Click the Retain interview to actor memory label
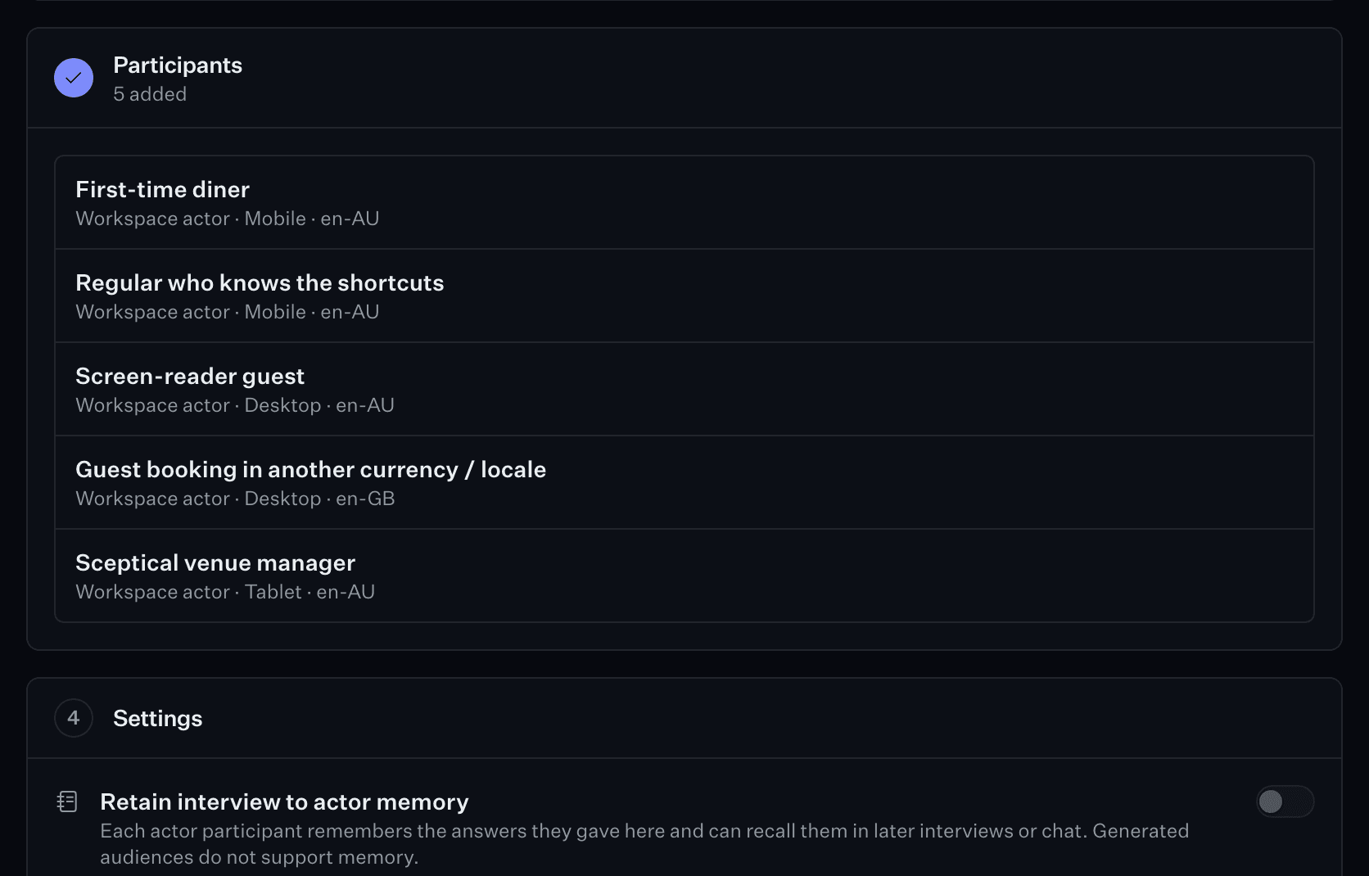Screen dimensions: 1369x876 click(284, 801)
